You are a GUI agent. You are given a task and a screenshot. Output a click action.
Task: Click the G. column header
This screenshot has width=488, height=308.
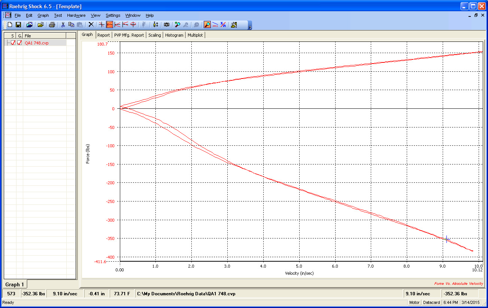[19, 36]
